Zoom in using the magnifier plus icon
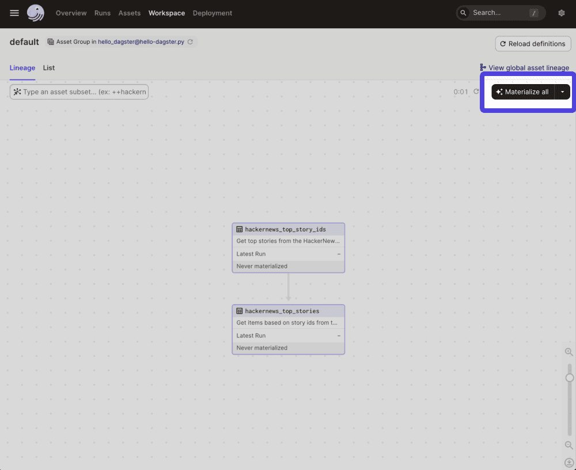Screen dimensions: 576x470 click(x=569, y=351)
